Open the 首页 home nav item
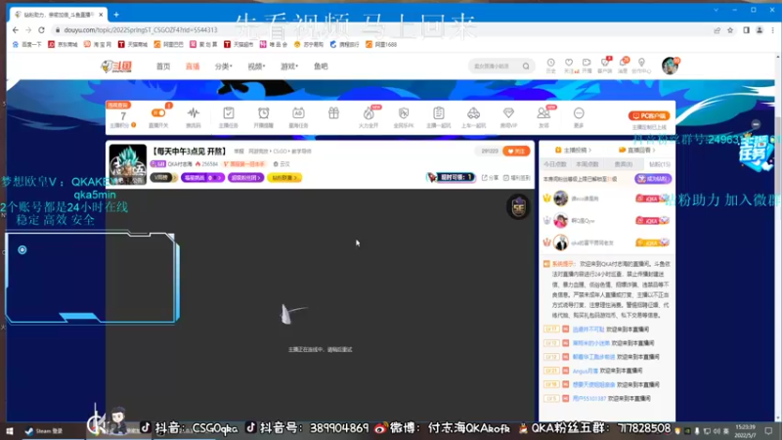The width and height of the screenshot is (782, 440). pos(163,66)
